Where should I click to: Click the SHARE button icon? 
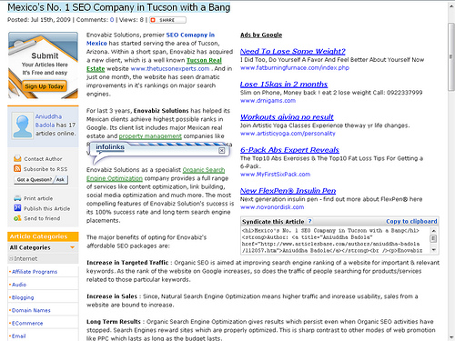[153, 20]
